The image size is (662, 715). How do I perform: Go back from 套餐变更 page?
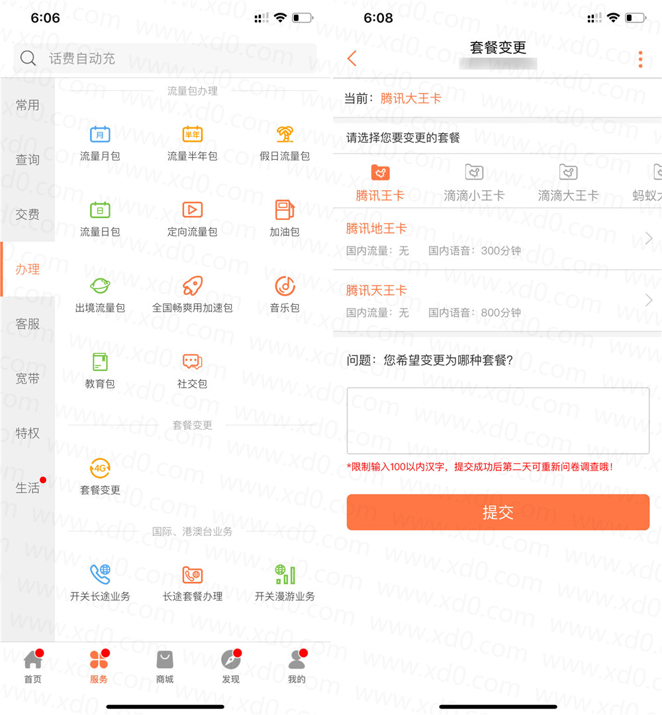(x=352, y=58)
